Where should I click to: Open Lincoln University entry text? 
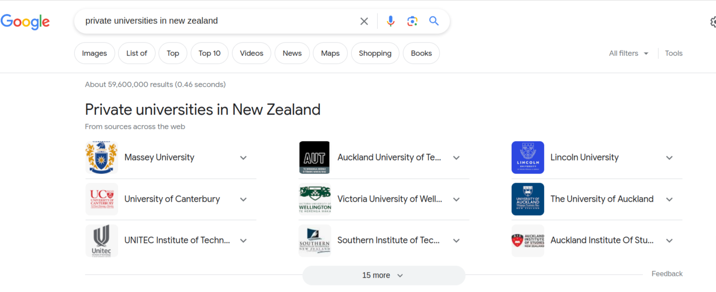click(x=584, y=157)
